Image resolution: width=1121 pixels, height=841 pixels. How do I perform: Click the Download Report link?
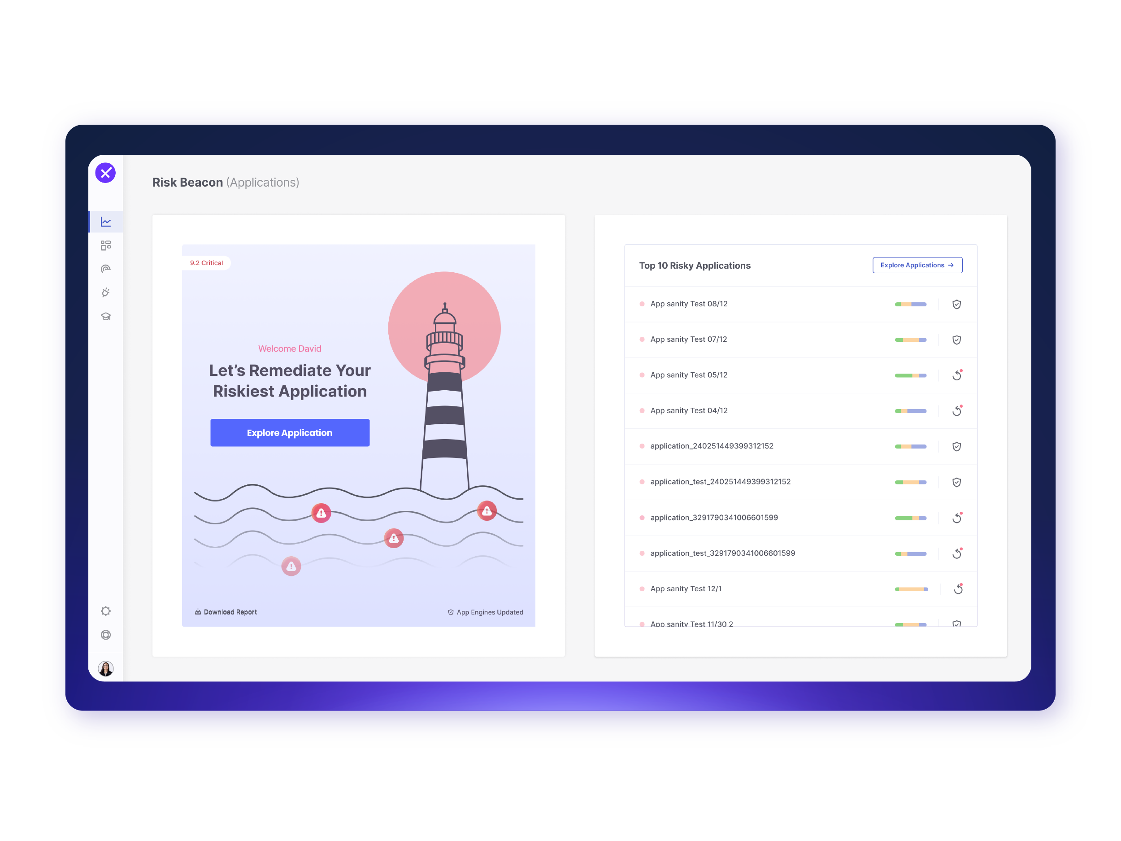tap(226, 612)
